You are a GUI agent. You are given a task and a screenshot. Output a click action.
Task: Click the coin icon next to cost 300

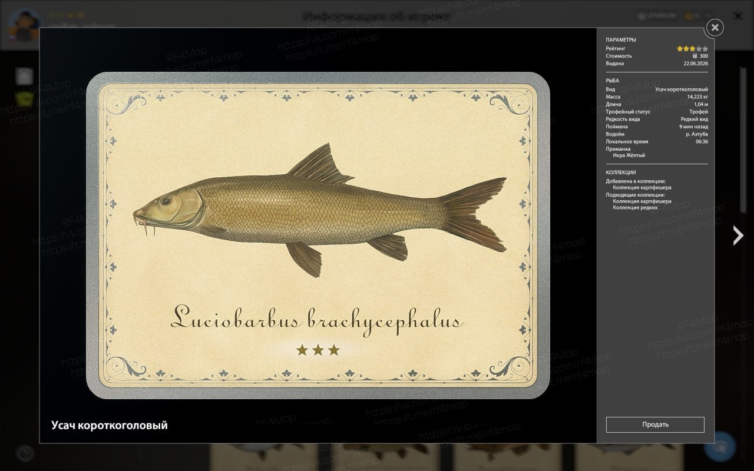point(693,56)
